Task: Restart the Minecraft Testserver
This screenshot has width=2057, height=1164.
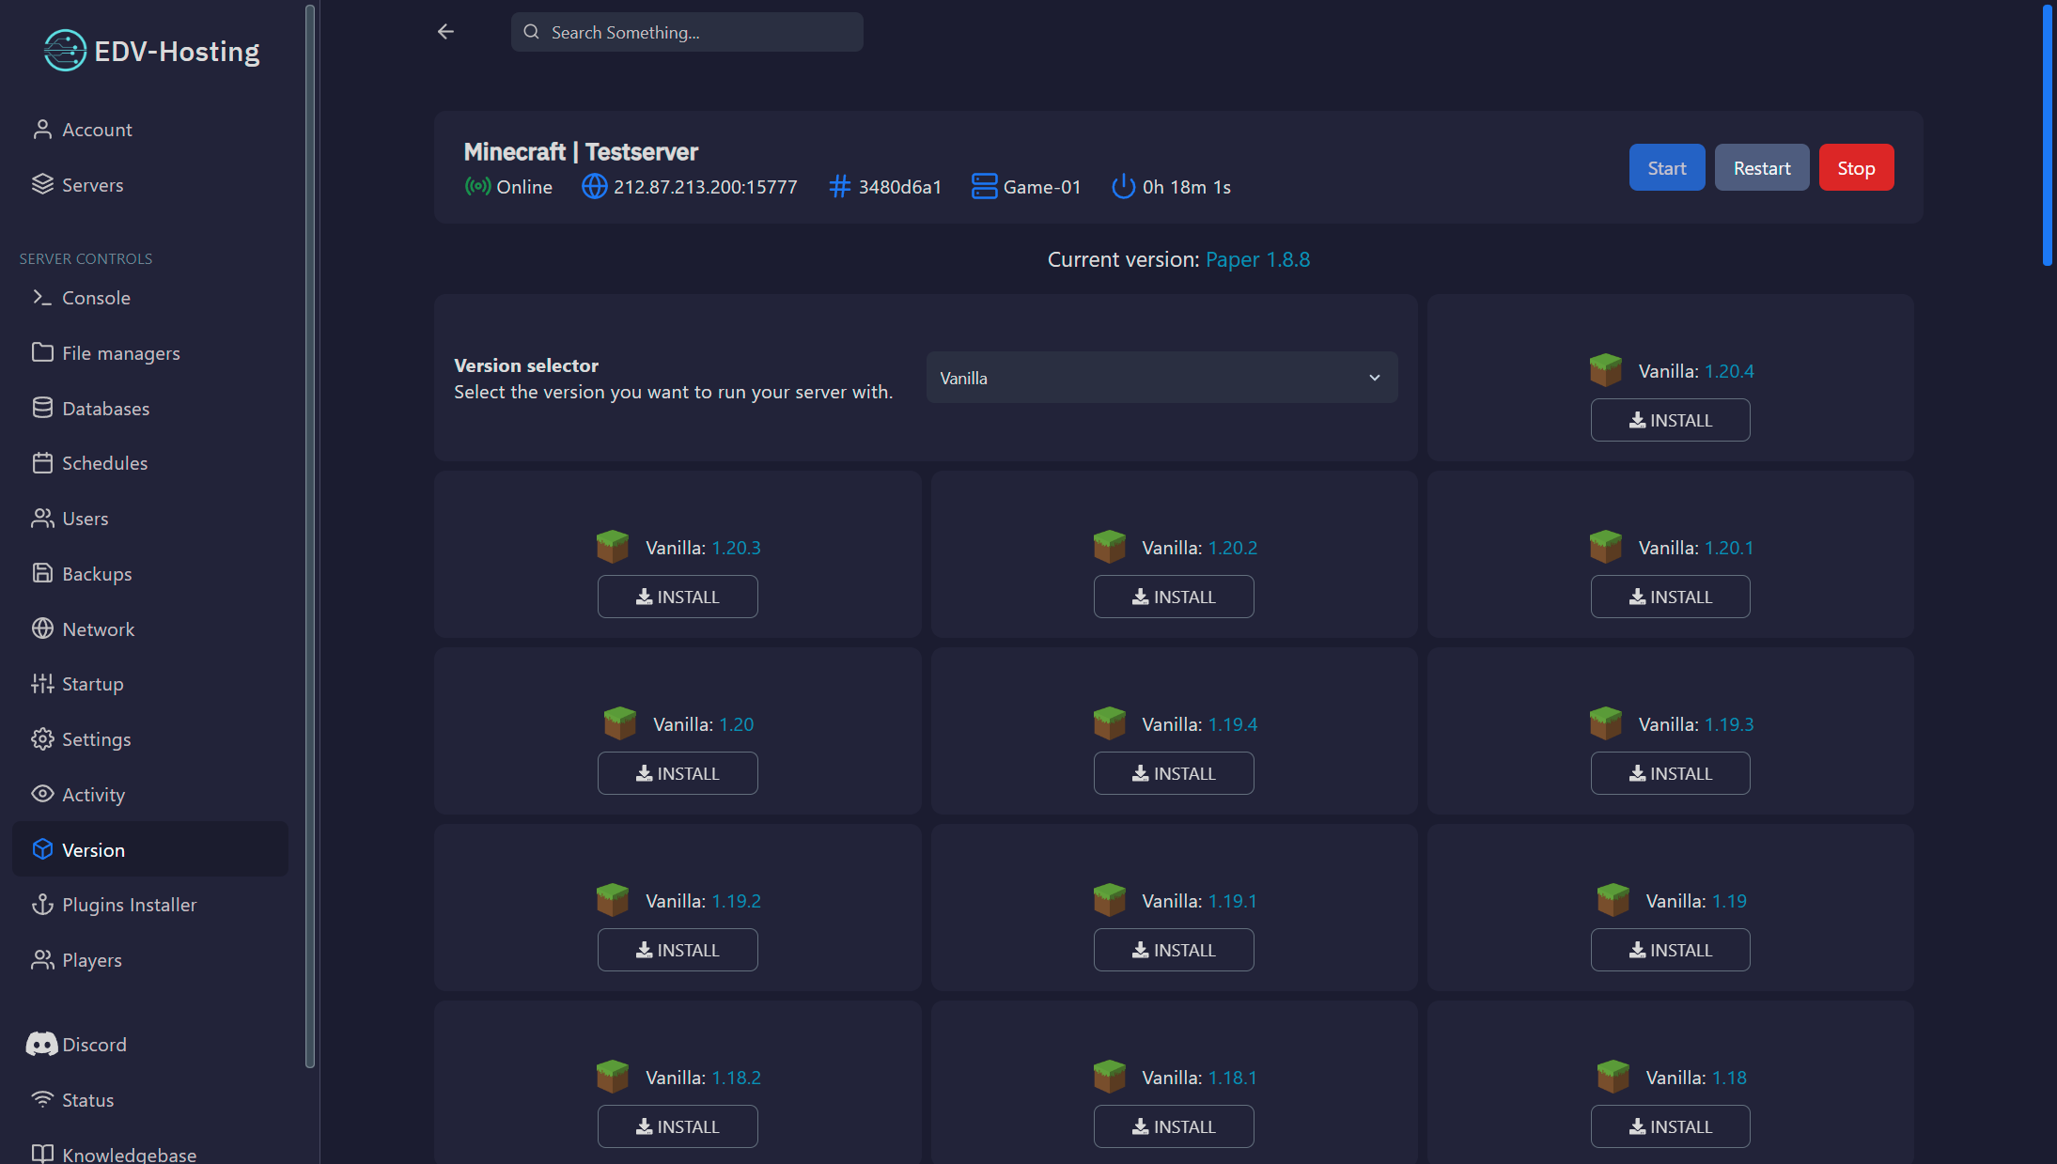Action: [1761, 167]
